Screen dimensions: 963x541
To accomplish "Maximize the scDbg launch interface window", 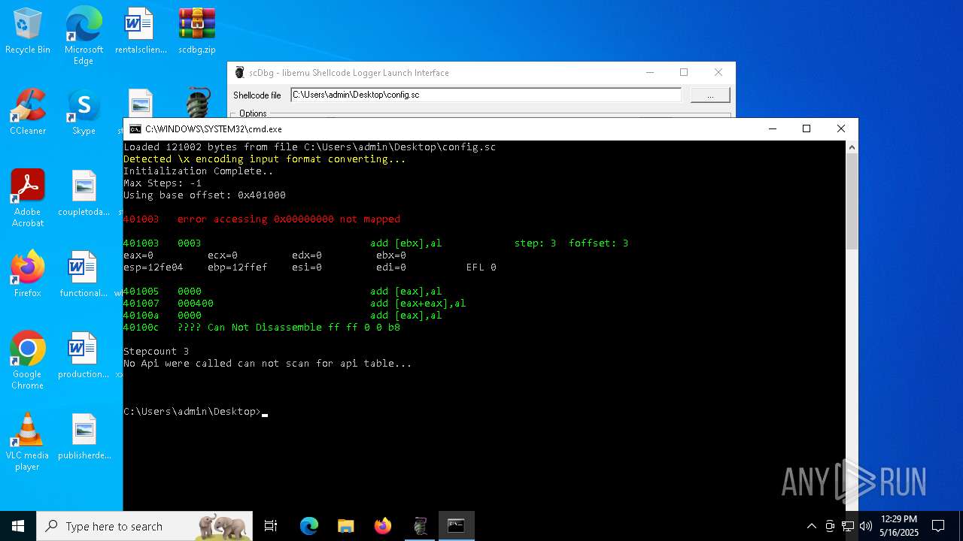I will (684, 73).
